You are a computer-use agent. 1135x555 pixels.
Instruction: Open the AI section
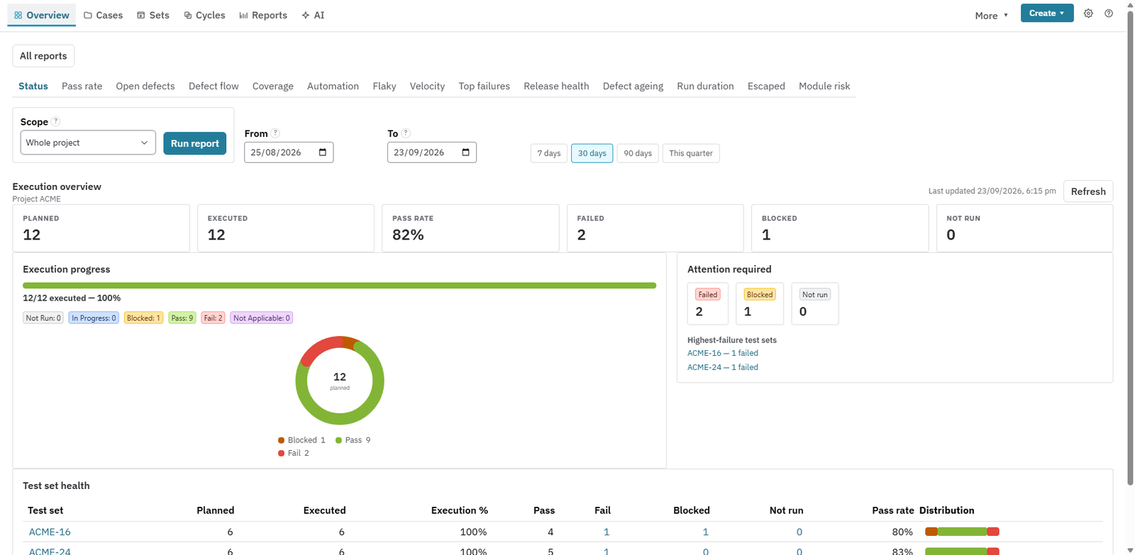(x=313, y=15)
